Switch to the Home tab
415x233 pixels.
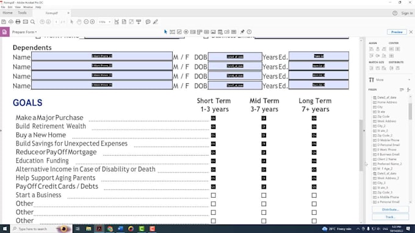[x=7, y=13]
